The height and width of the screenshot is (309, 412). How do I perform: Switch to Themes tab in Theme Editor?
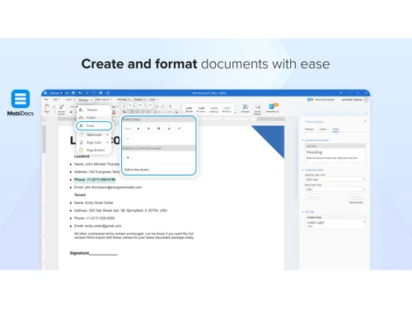(309, 129)
